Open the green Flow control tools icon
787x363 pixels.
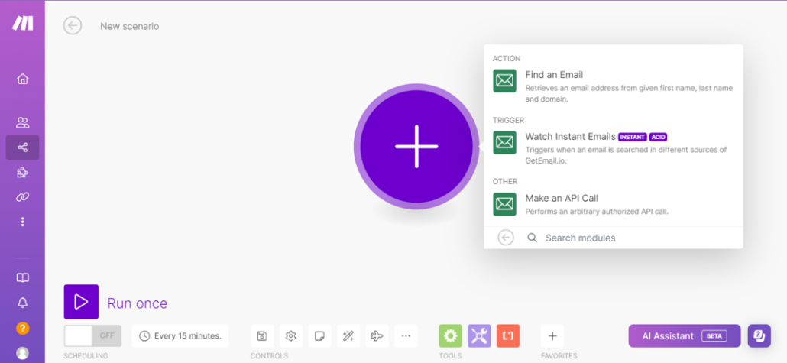(x=450, y=336)
